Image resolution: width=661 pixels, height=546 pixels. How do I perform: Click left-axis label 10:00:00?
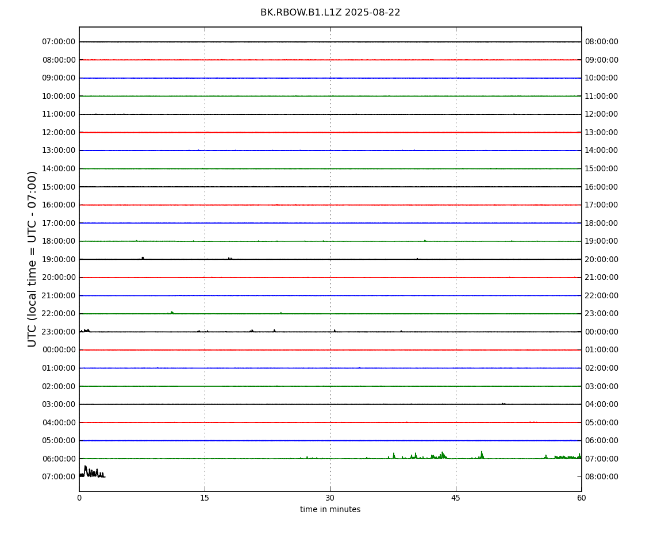(59, 96)
